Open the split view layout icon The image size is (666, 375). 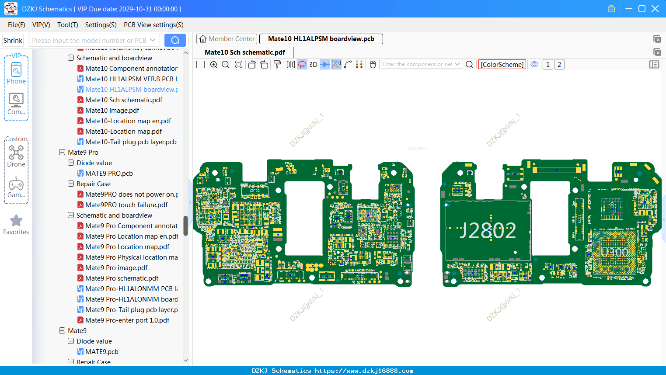point(200,65)
